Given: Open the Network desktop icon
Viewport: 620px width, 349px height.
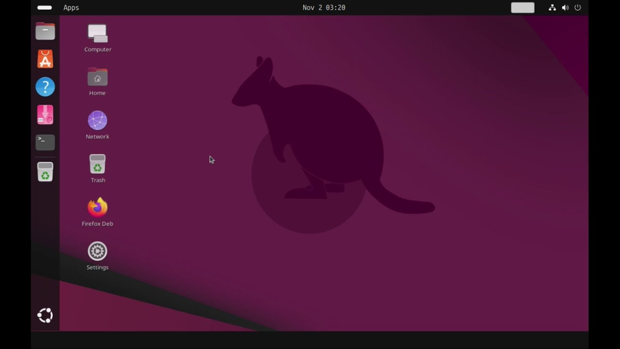Looking at the screenshot, I should click(x=97, y=120).
